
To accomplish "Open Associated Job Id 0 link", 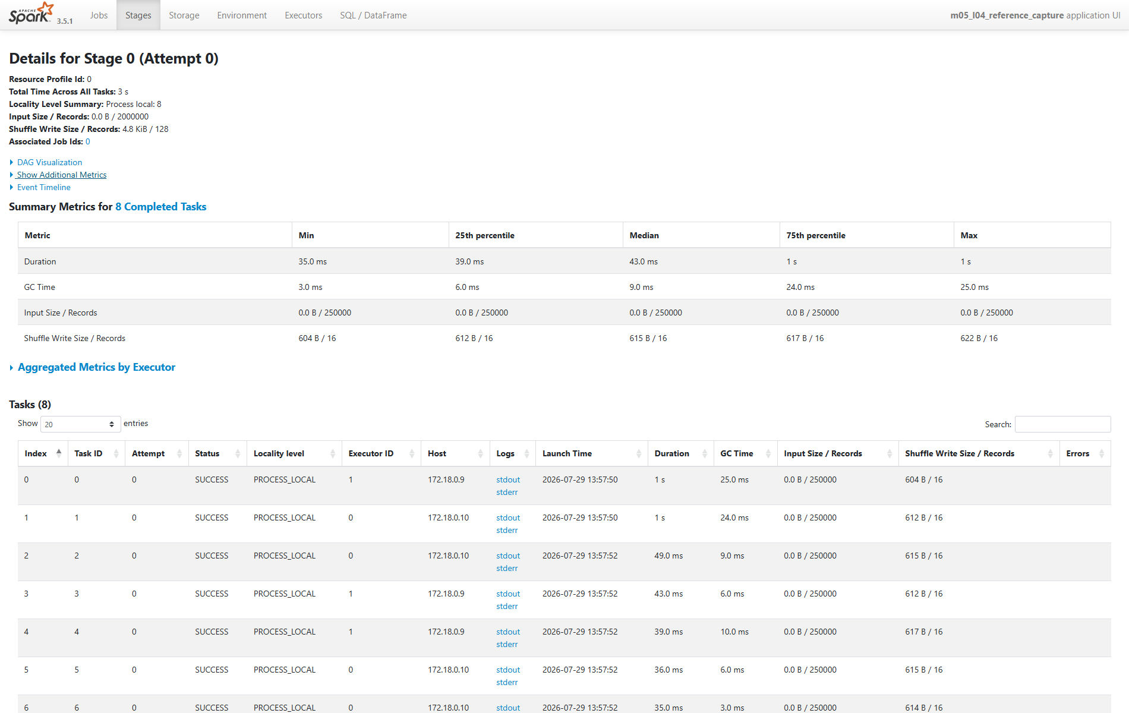I will 88,141.
